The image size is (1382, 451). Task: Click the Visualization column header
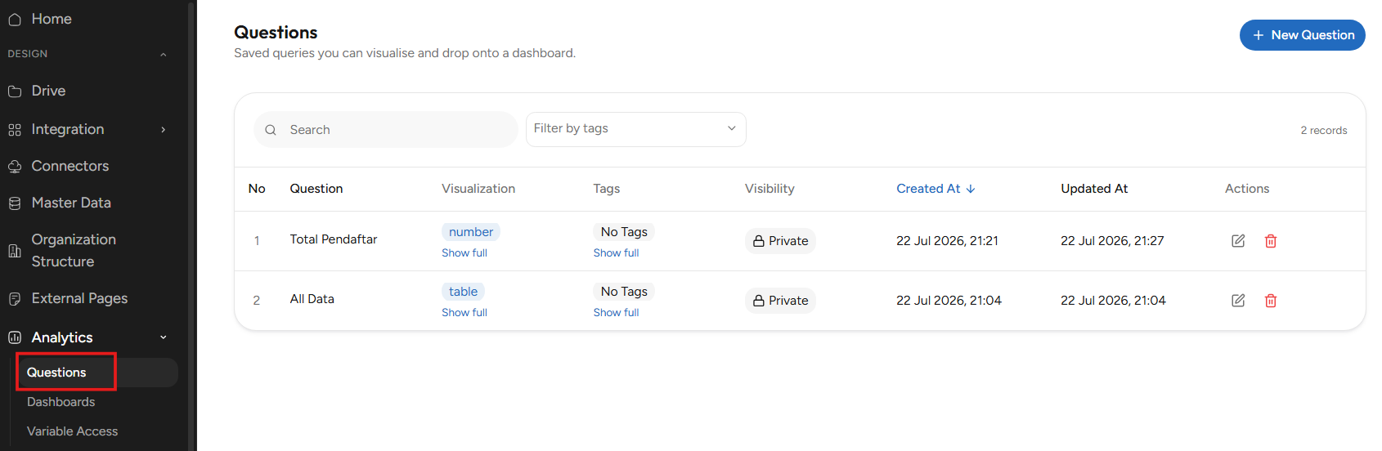(478, 189)
